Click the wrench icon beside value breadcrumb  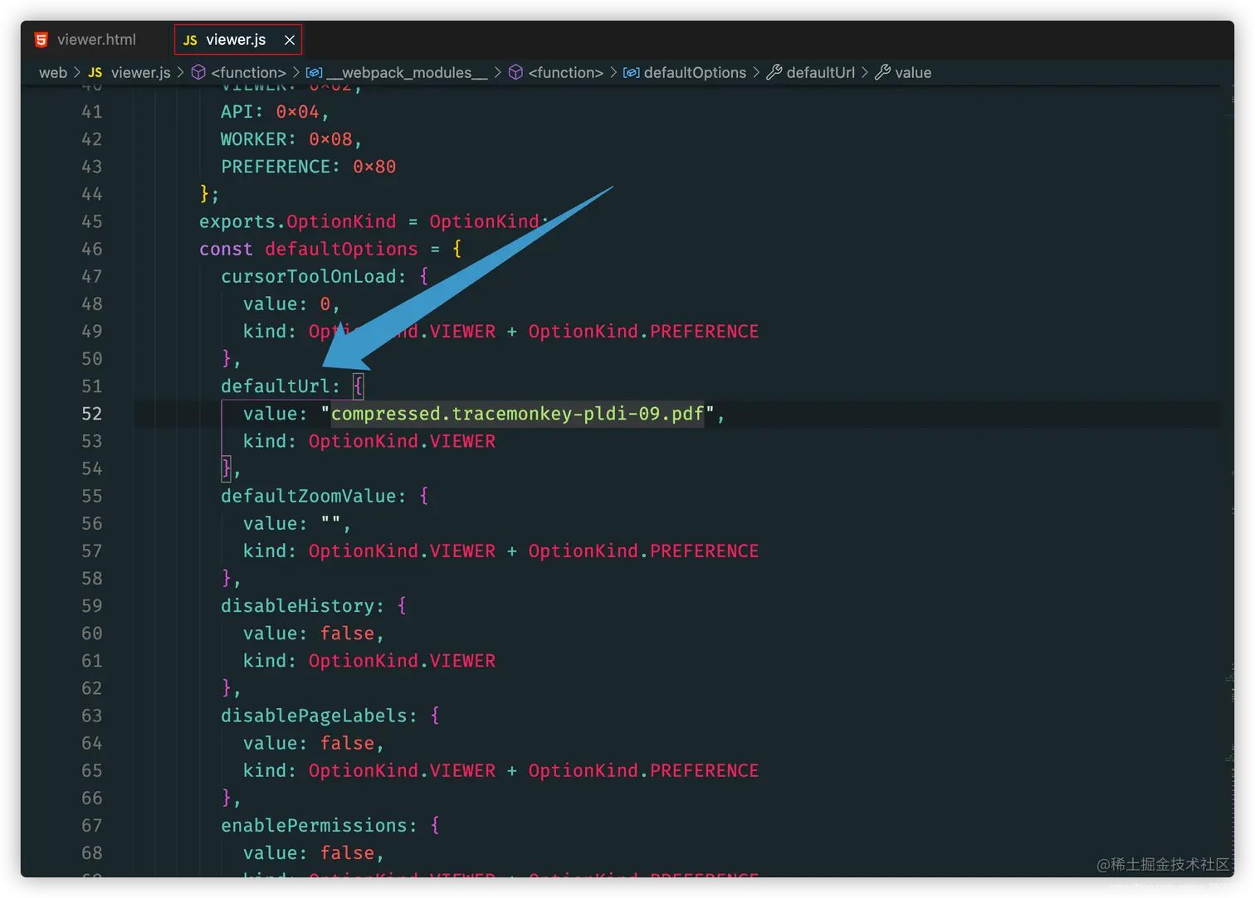(x=882, y=73)
